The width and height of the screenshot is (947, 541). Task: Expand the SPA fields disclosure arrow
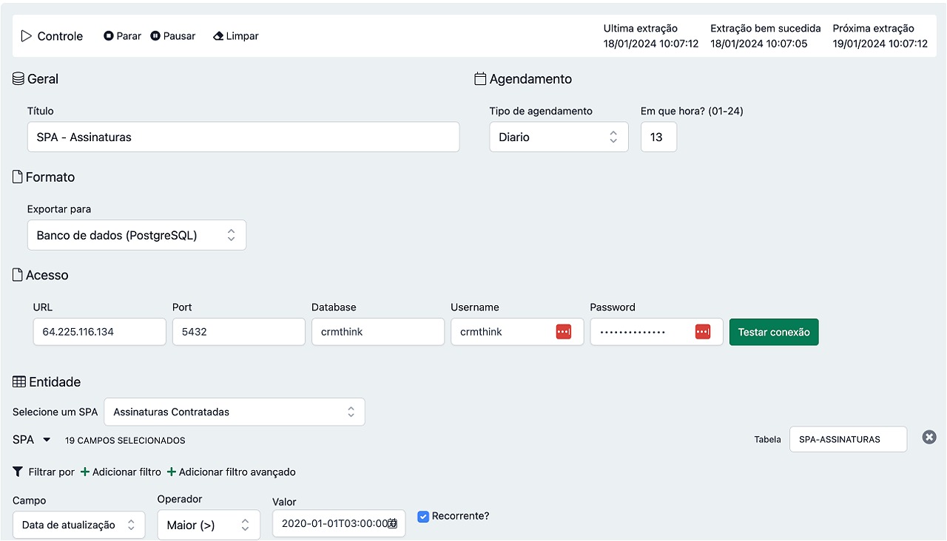coord(47,440)
